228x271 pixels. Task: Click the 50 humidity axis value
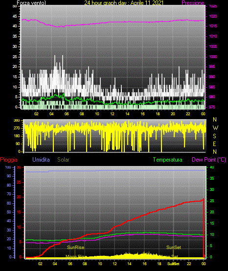9,212
